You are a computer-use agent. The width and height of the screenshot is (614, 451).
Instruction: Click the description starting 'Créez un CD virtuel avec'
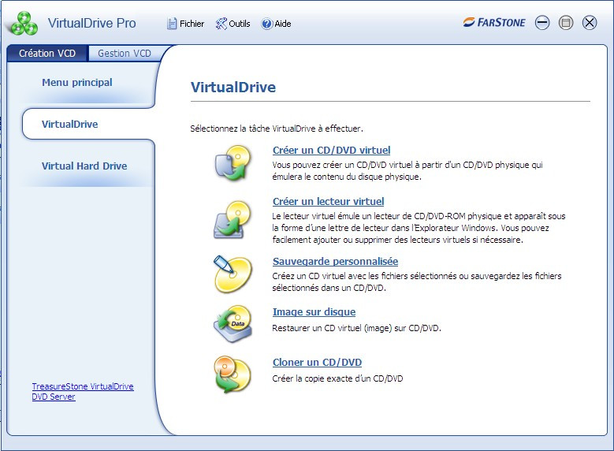417,281
